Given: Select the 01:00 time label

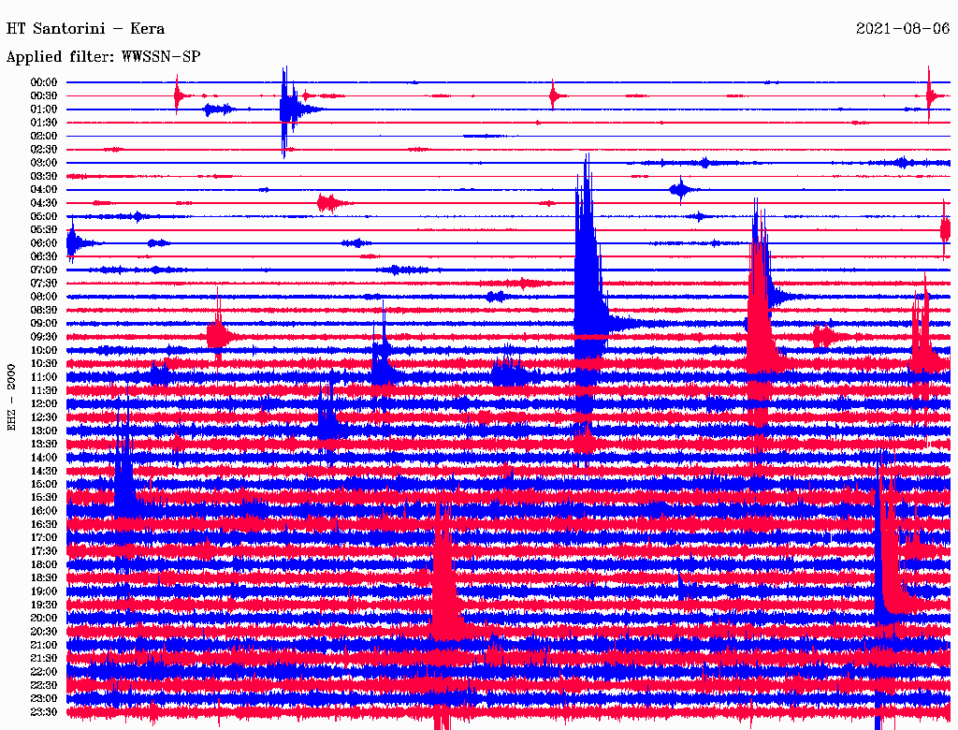Looking at the screenshot, I should [44, 109].
